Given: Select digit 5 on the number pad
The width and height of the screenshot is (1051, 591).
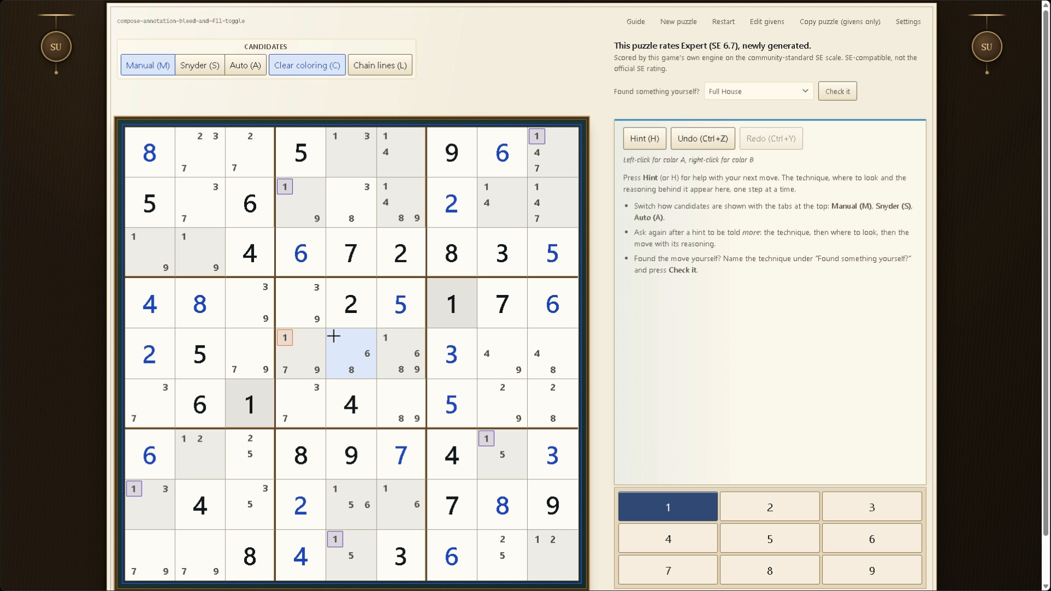Looking at the screenshot, I should coord(770,538).
